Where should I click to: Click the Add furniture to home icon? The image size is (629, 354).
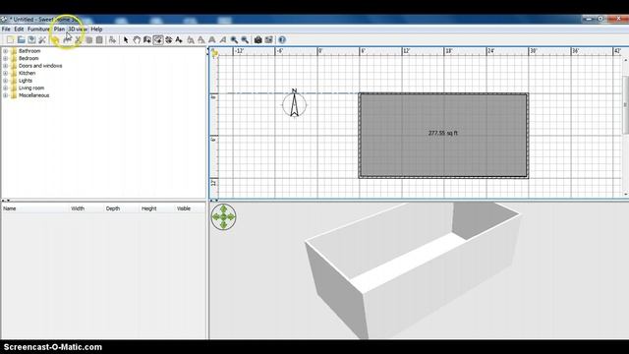pyautogui.click(x=112, y=39)
